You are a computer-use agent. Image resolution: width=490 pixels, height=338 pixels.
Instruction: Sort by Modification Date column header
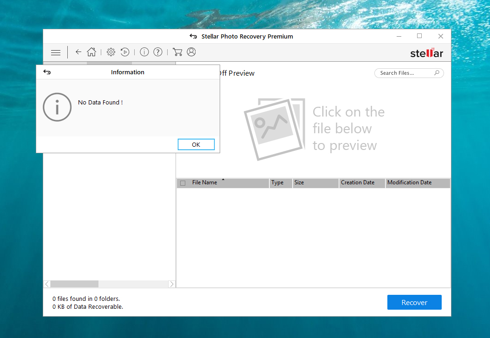pyautogui.click(x=418, y=183)
